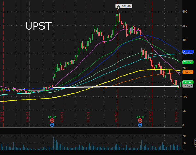196x155 pixels.
Task: Click the 7/16/21 date marker
Action: (28, 117)
